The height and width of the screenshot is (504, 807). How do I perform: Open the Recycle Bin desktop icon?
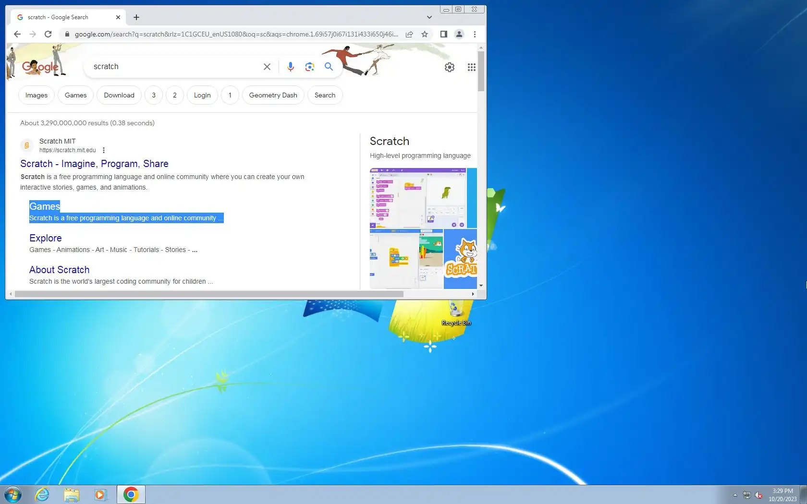tap(456, 313)
